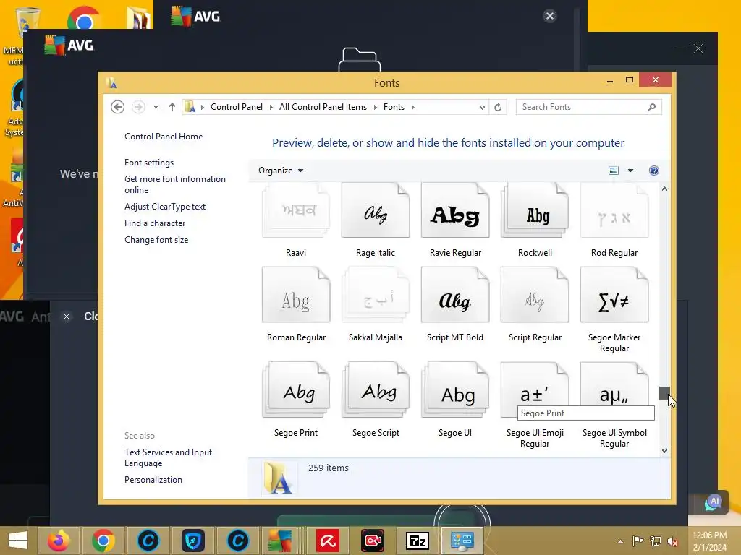Image resolution: width=741 pixels, height=555 pixels.
Task: Change the view with the view icon
Action: (614, 171)
